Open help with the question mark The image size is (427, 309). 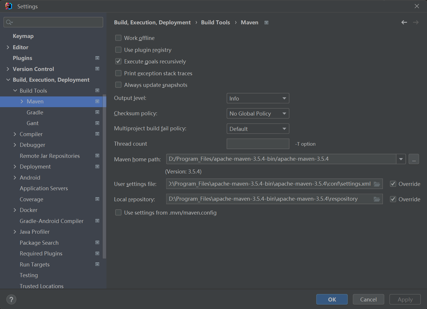click(x=11, y=299)
